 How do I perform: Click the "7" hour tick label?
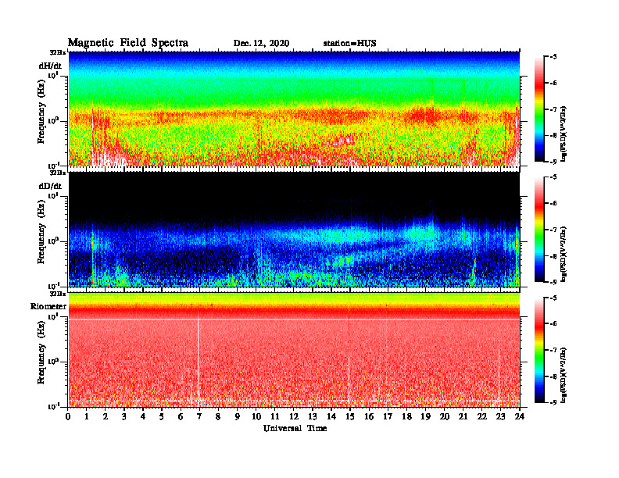pyautogui.click(x=199, y=417)
